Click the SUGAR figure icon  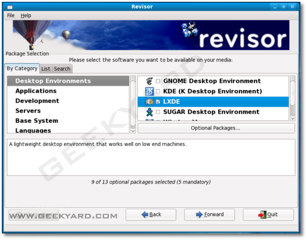coord(149,112)
